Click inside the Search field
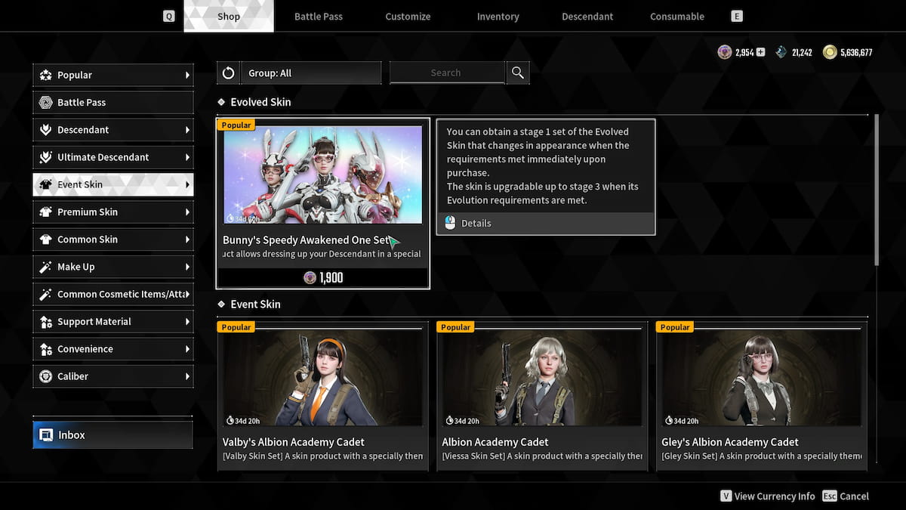Image resolution: width=906 pixels, height=510 pixels. coord(446,73)
